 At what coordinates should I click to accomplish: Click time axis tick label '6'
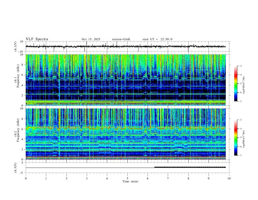coord(148,178)
